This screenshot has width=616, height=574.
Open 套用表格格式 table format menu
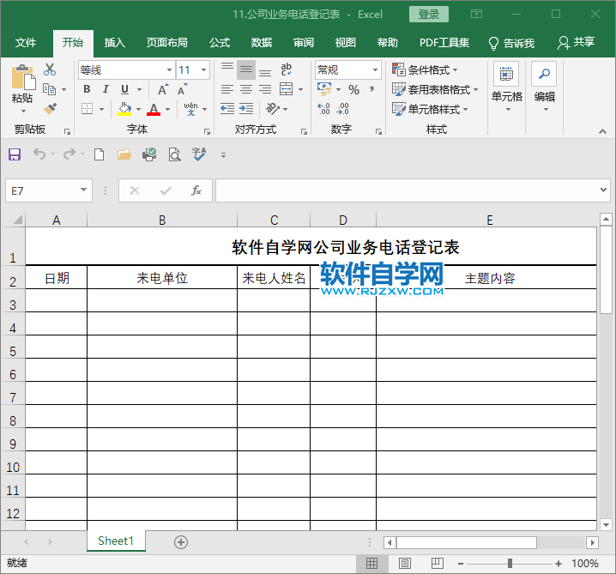click(x=435, y=89)
